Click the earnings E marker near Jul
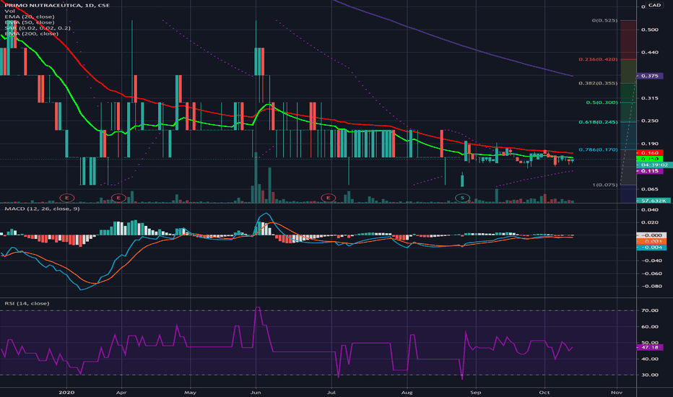This screenshot has width=673, height=397. point(329,198)
